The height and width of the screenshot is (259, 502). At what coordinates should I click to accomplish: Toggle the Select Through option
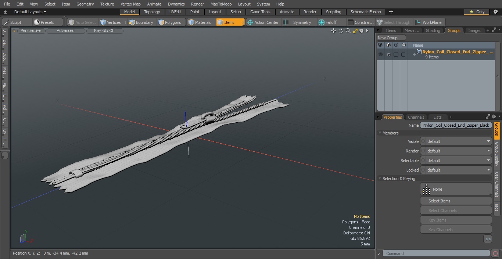[394, 22]
